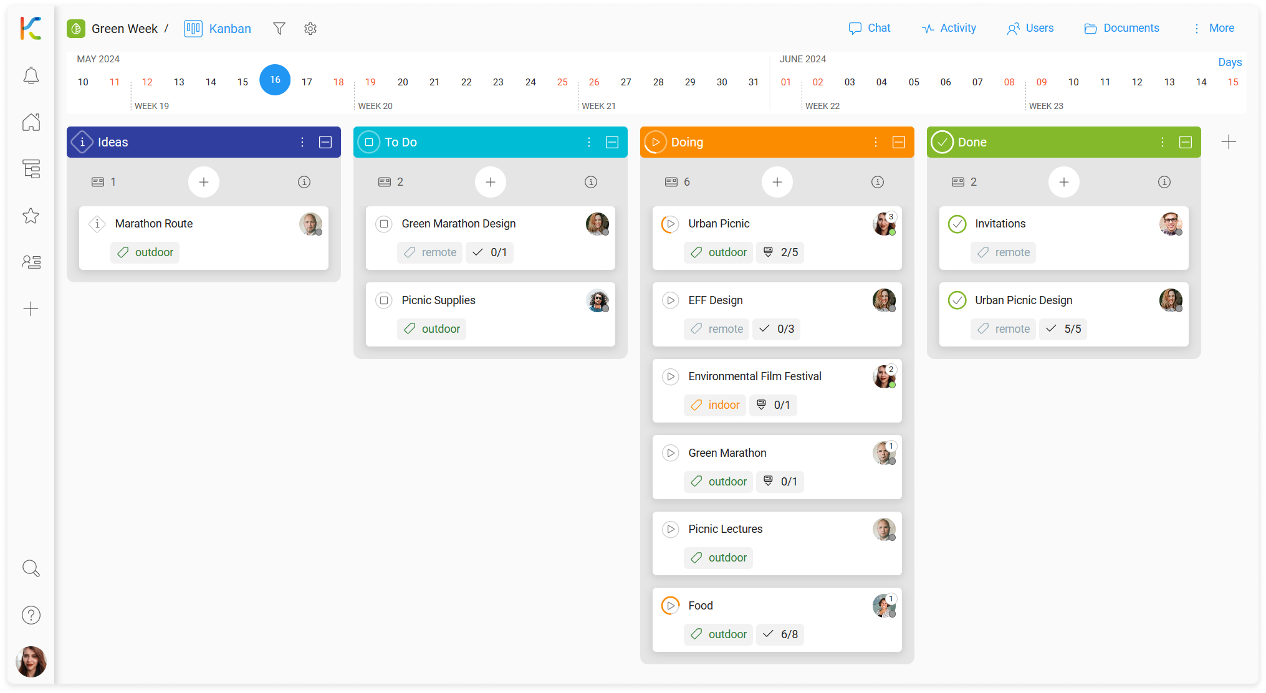Open board settings gear icon
Screen dimensions: 1266x693
tap(310, 29)
